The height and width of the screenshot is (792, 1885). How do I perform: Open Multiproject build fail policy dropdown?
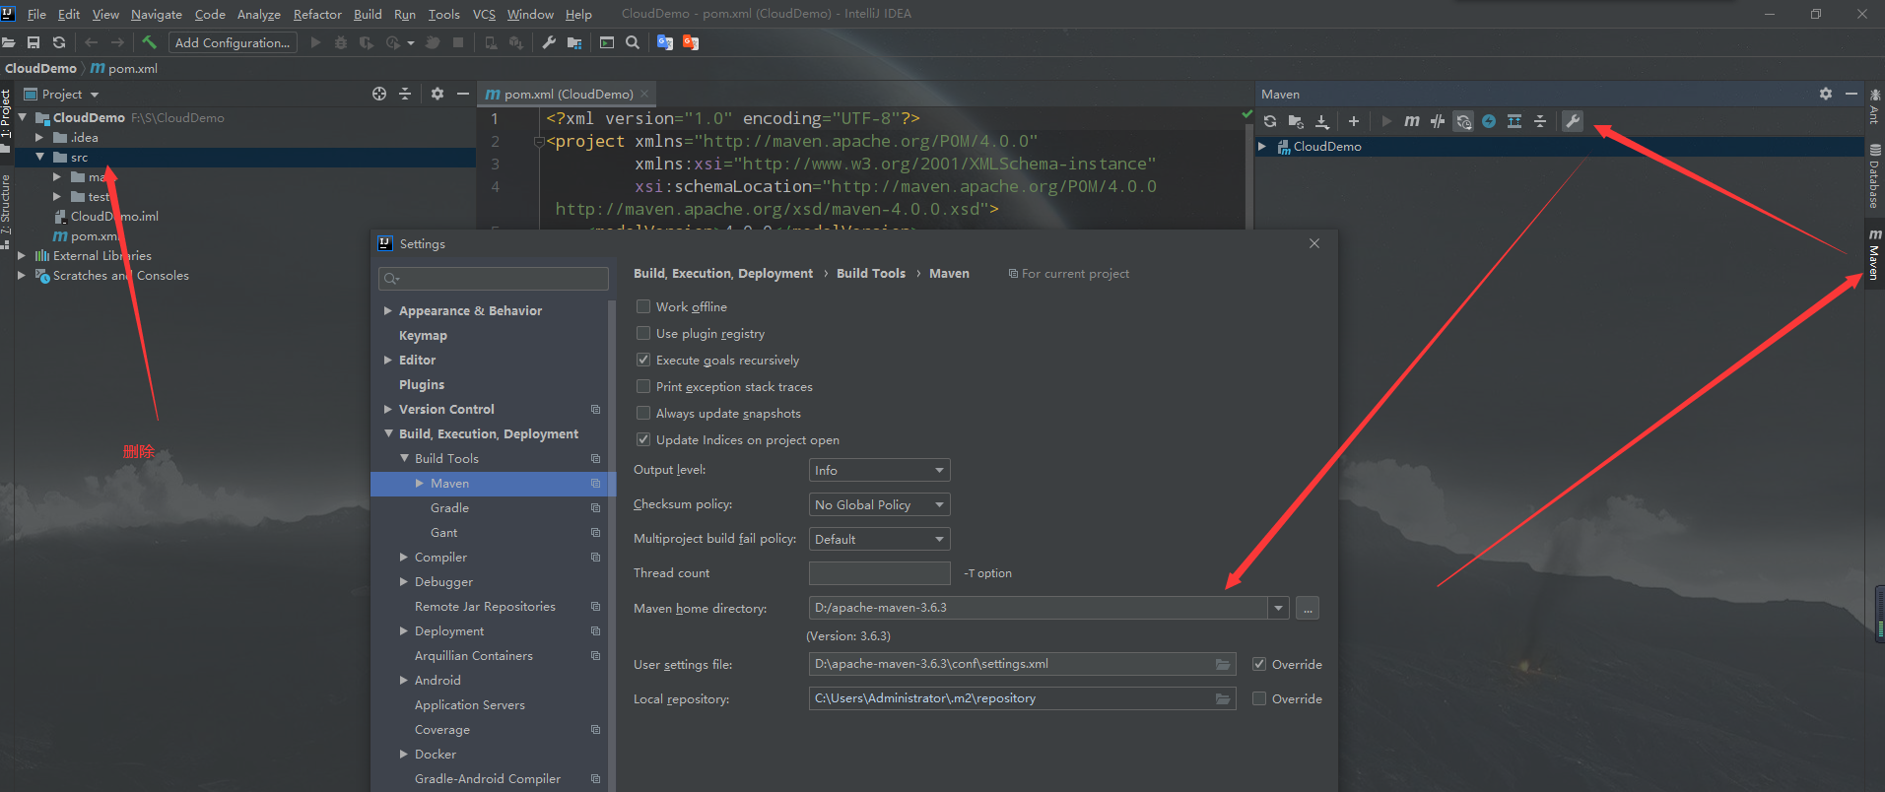coord(879,539)
